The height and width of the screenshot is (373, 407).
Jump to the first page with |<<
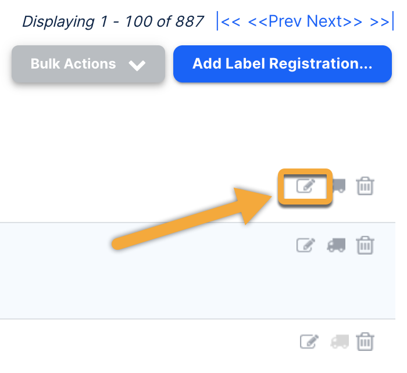pos(229,21)
